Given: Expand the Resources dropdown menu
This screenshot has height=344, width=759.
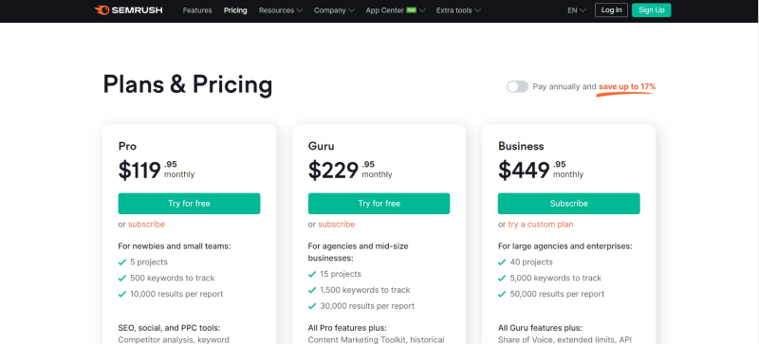Looking at the screenshot, I should 281,10.
